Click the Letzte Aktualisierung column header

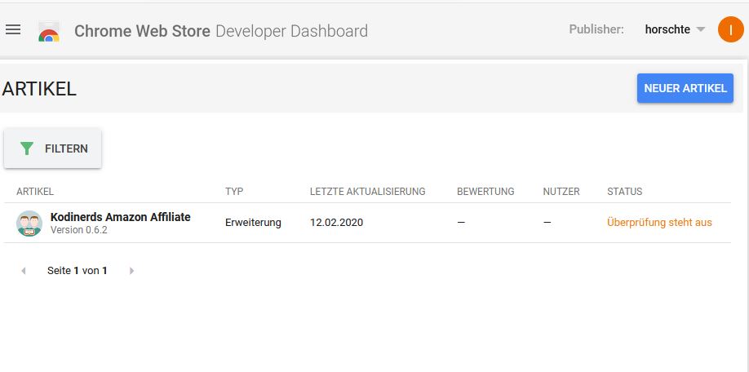pyautogui.click(x=367, y=192)
